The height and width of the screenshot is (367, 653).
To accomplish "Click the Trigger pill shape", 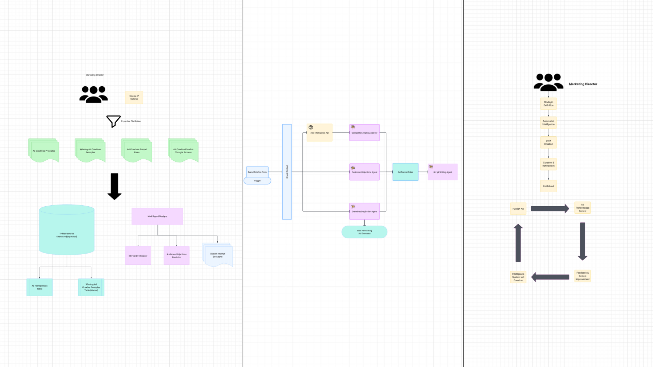I will (x=257, y=181).
